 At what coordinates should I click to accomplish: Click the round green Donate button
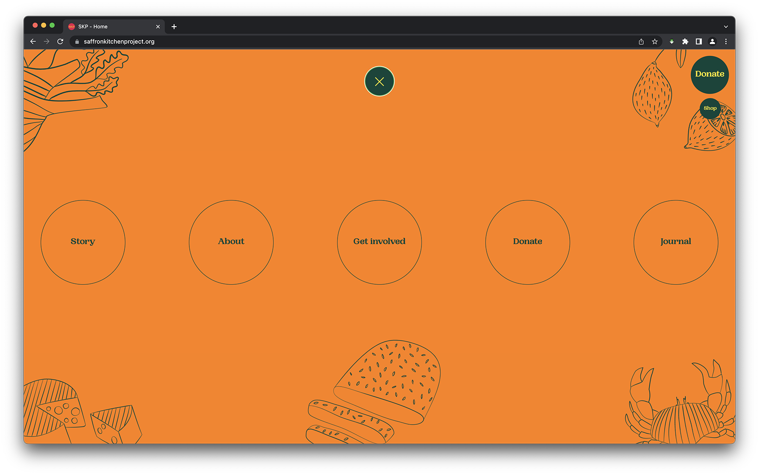pos(709,74)
